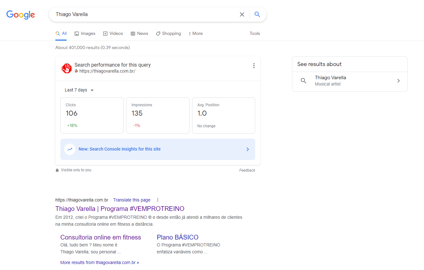Clear the search query with the X
The height and width of the screenshot is (270, 424).
tap(242, 14)
